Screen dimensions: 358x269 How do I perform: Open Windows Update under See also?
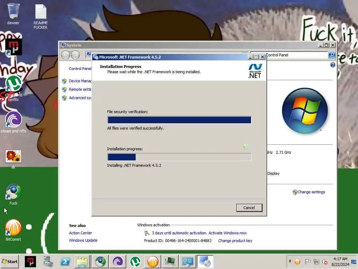point(83,240)
